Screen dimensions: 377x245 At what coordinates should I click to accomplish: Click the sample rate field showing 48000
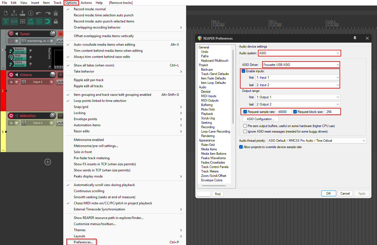tap(284, 112)
